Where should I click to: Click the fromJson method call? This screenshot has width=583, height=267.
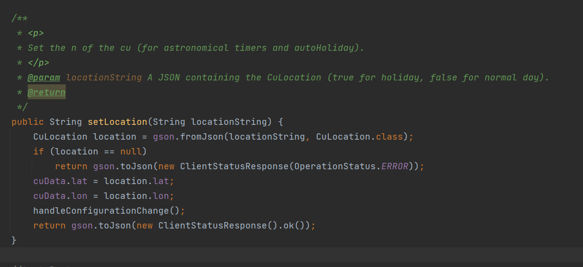coord(202,137)
